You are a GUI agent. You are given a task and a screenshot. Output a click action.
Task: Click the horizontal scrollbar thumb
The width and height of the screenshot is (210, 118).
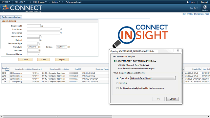point(57,117)
